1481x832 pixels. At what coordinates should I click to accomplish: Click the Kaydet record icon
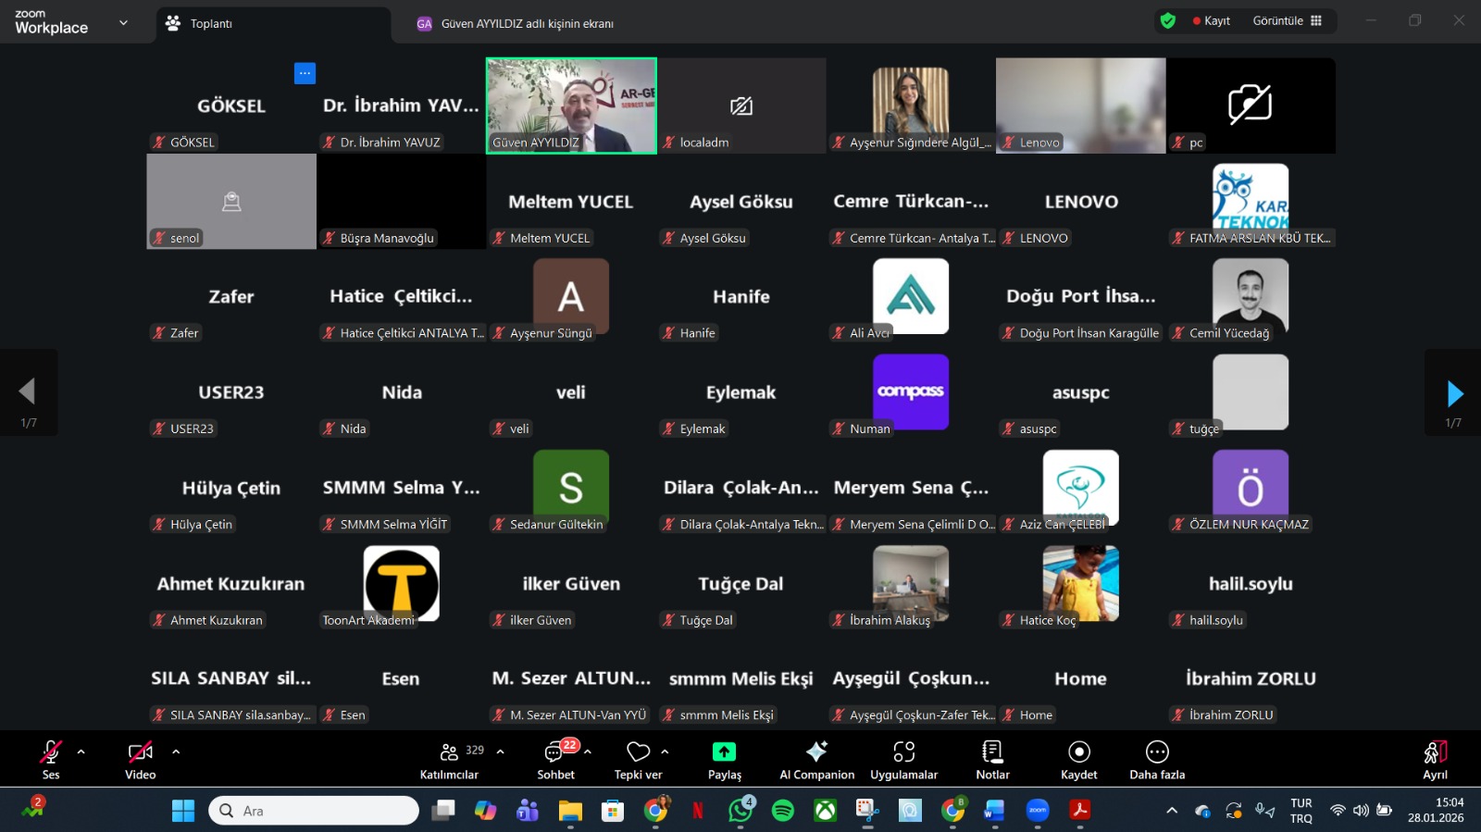[x=1078, y=751]
